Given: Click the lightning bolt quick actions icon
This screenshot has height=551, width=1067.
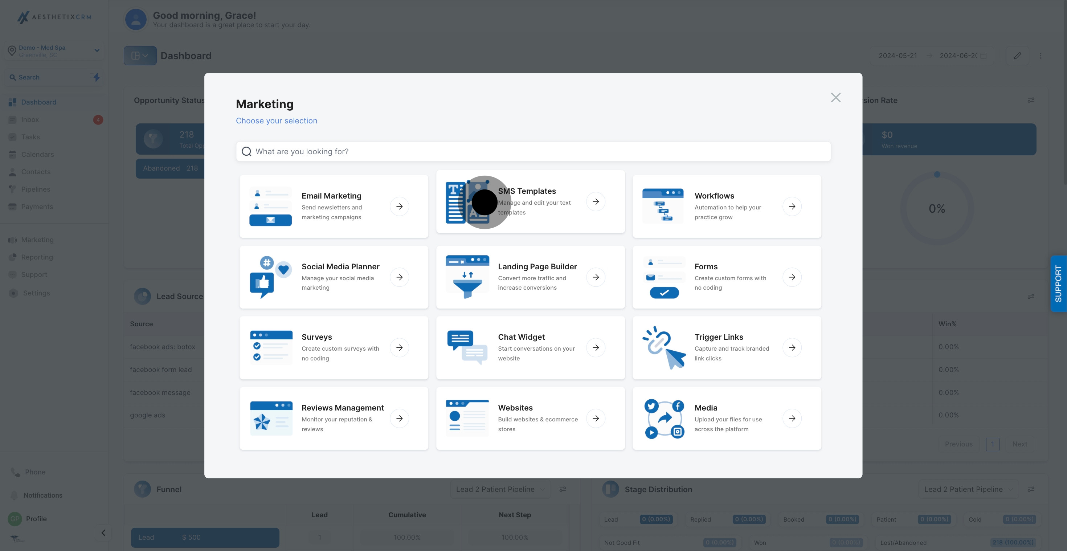Looking at the screenshot, I should click(97, 77).
